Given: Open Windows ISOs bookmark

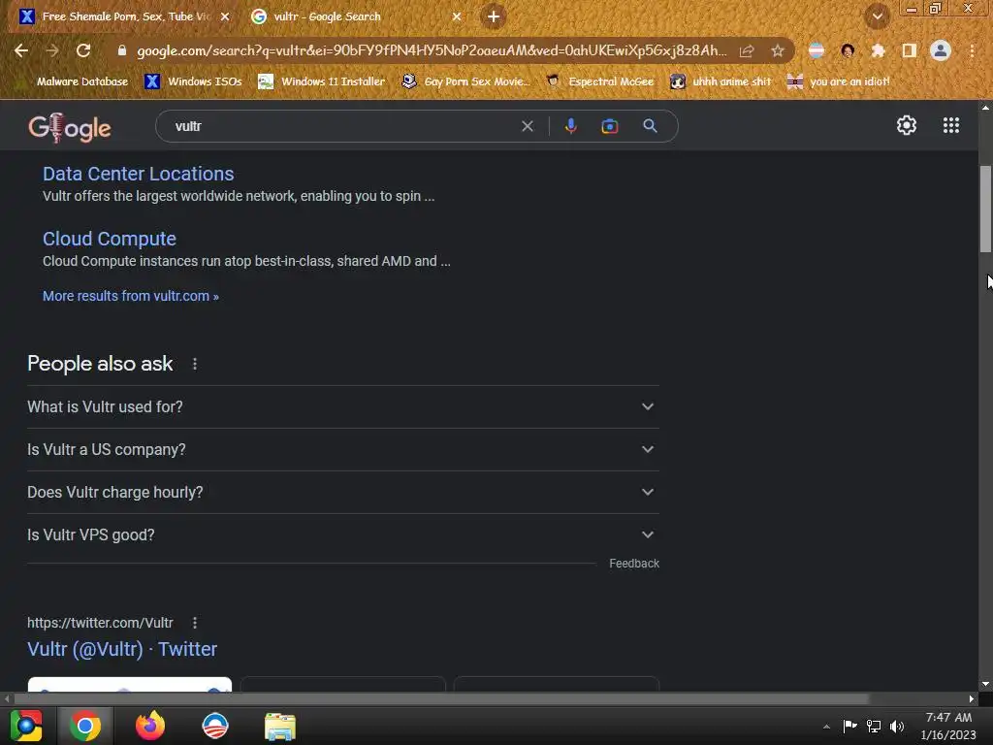Looking at the screenshot, I should (x=193, y=81).
